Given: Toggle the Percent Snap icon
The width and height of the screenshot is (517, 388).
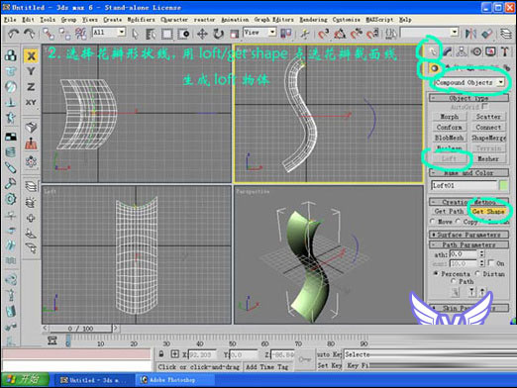Looking at the screenshot, I should pos(357,34).
